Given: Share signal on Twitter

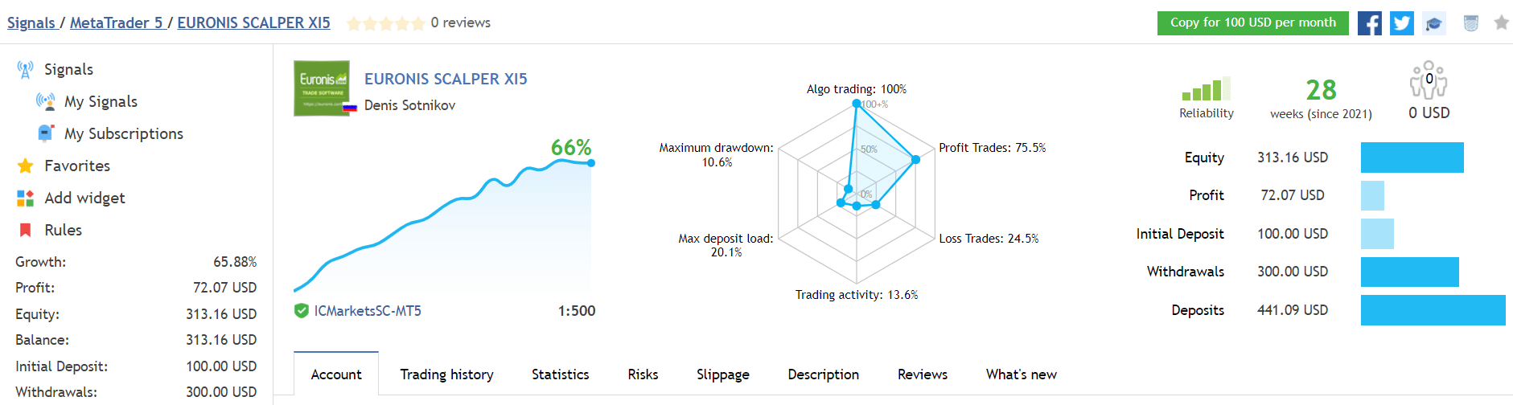Looking at the screenshot, I should click(1401, 23).
